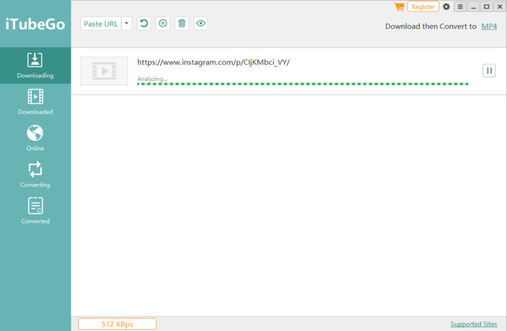
Task: Toggle the eye private mode icon
Action: point(201,24)
